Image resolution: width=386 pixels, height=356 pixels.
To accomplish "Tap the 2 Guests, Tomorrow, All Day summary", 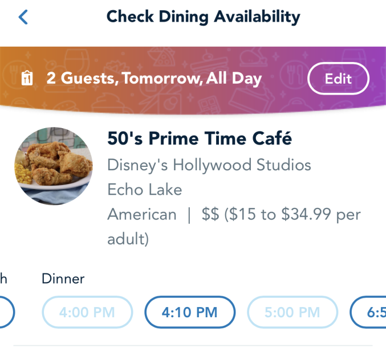I will coord(154,78).
